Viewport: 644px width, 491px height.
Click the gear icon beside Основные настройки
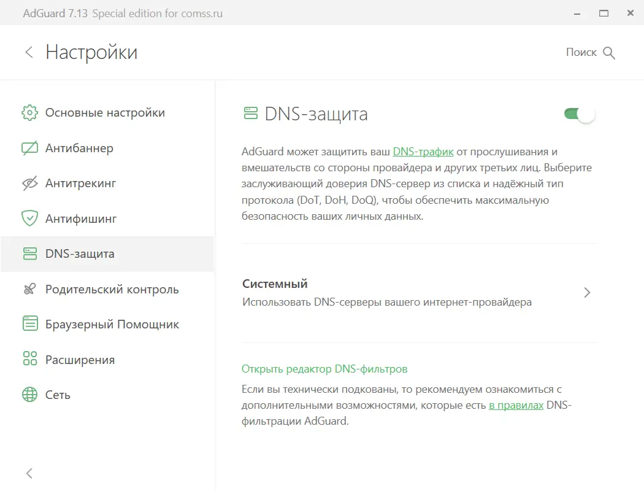(x=29, y=112)
